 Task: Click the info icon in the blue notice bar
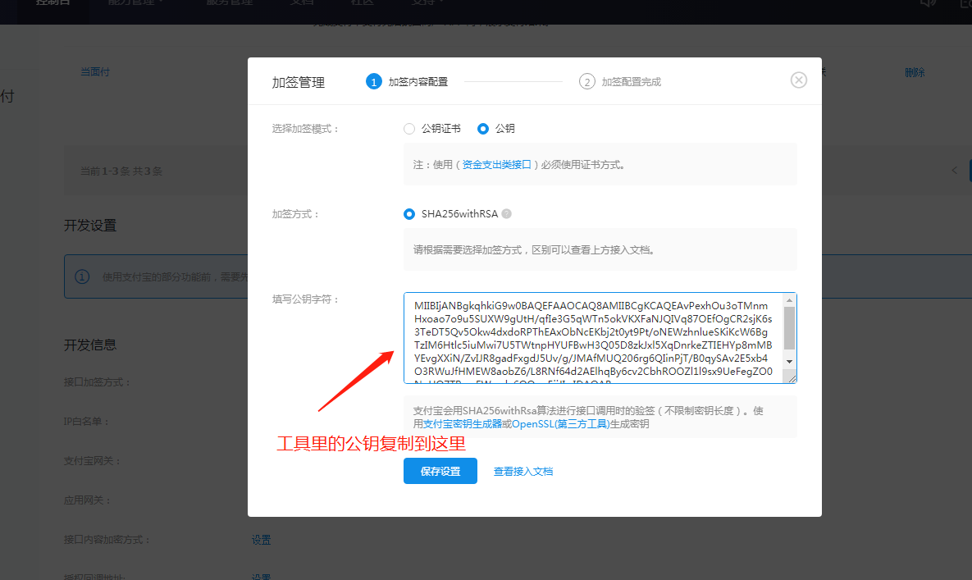82,276
